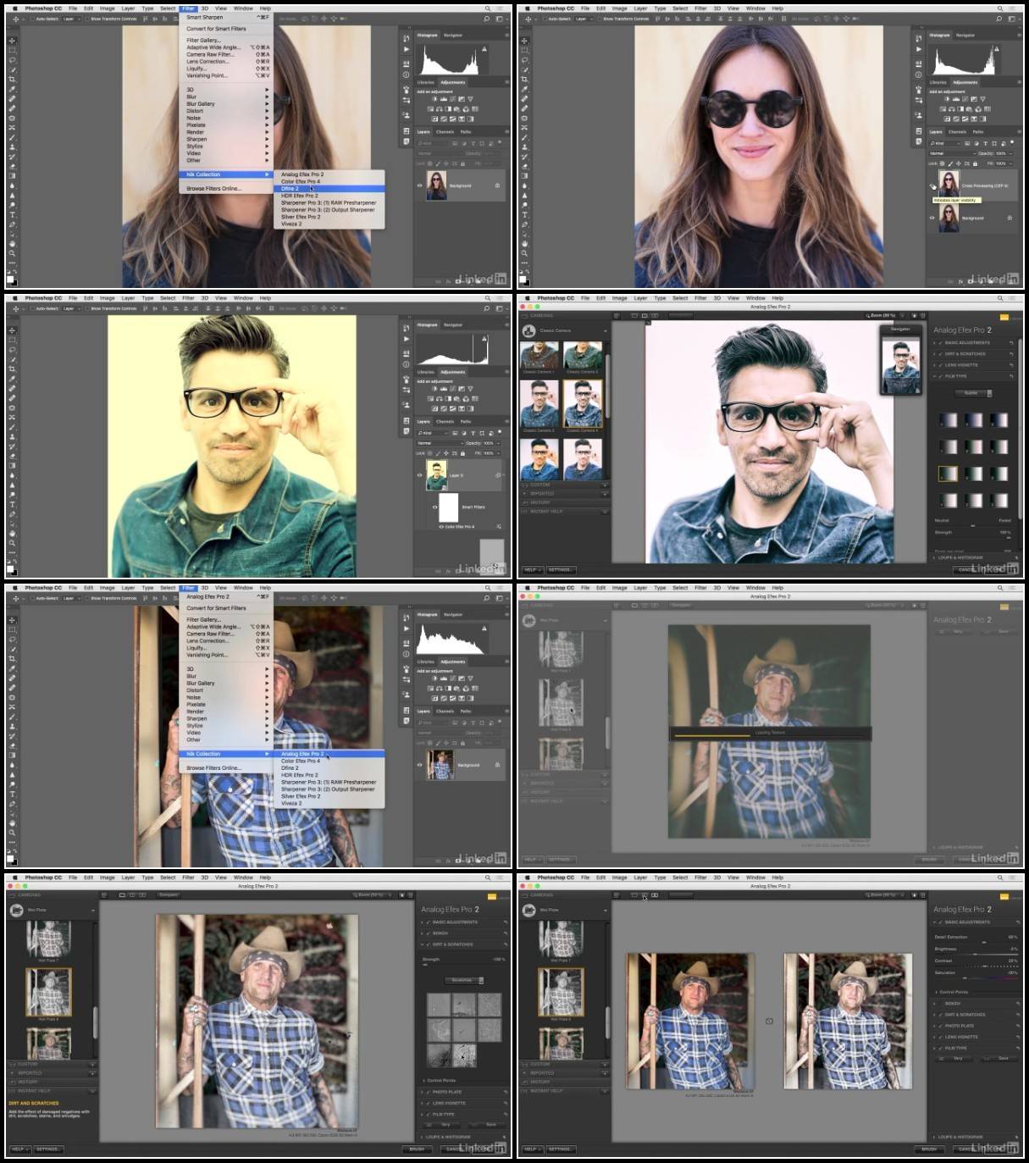Select Move tool in cowboy Photoshop Filter-menu window
Image resolution: width=1029 pixels, height=1163 pixels.
(x=12, y=619)
